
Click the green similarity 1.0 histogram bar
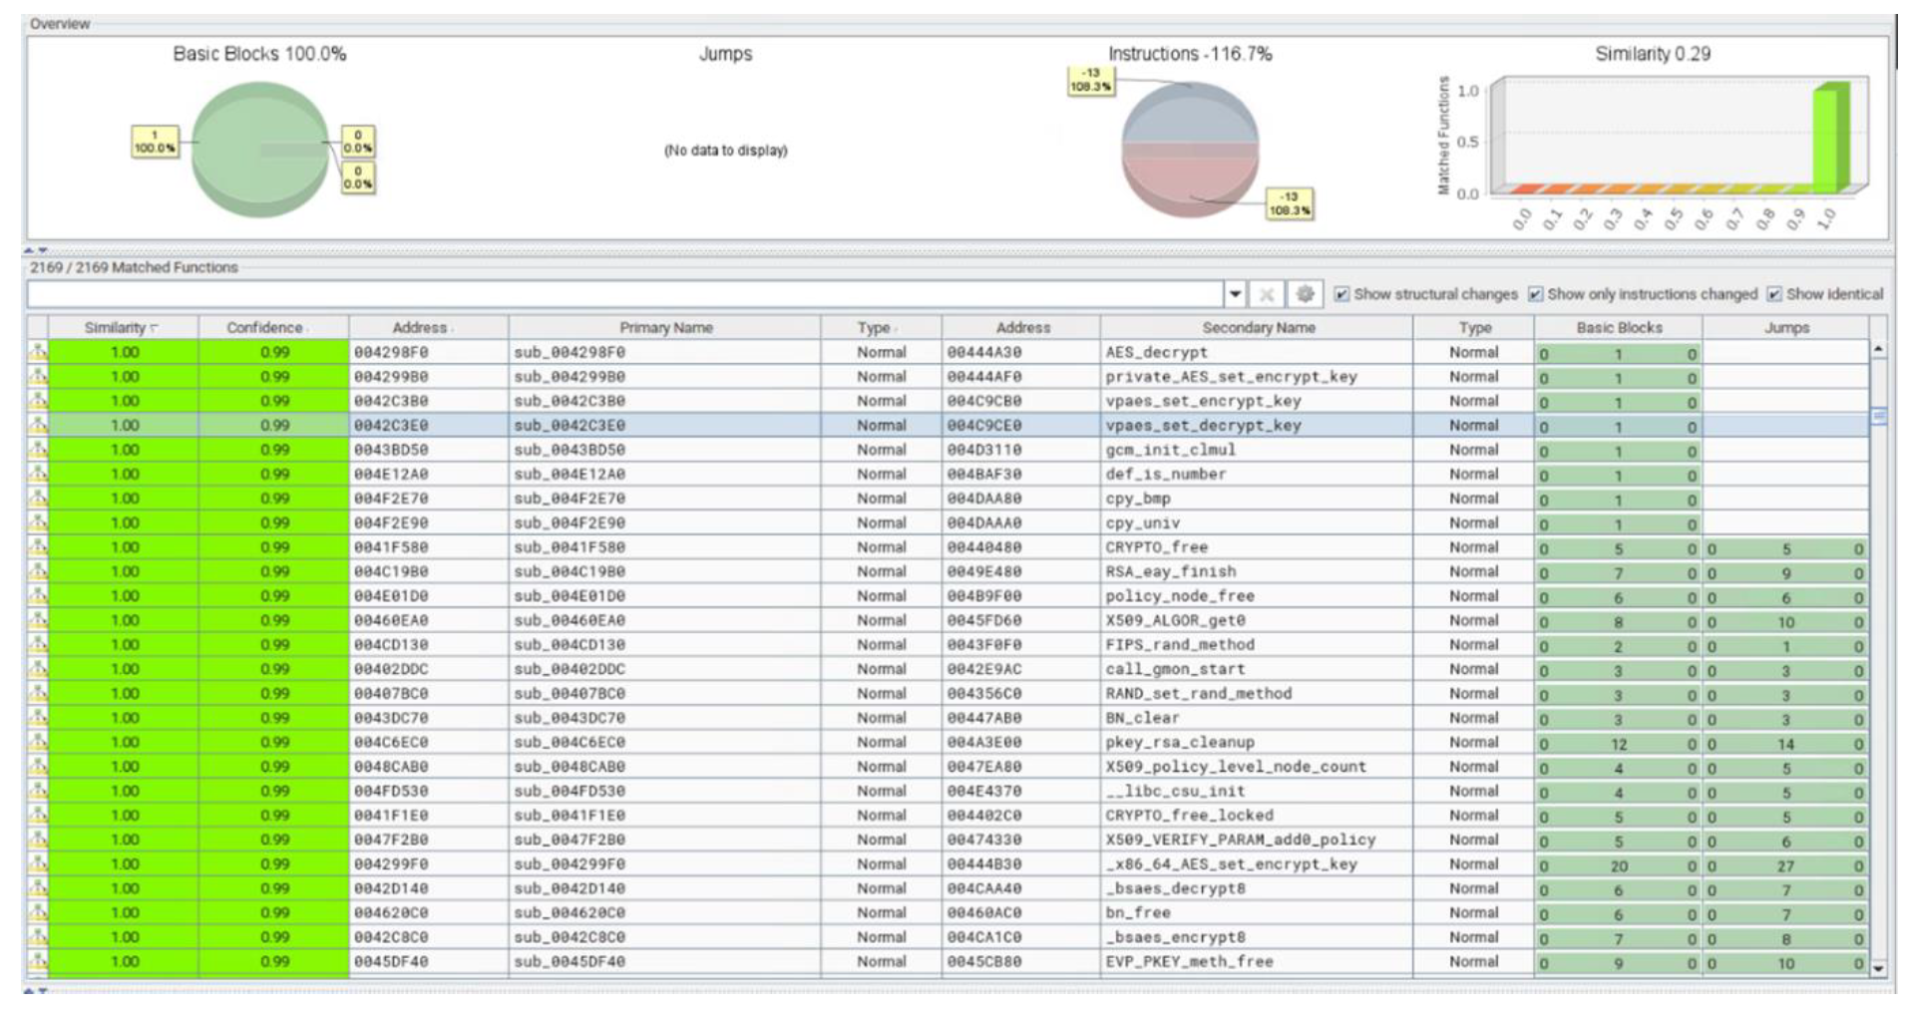[x=1829, y=140]
